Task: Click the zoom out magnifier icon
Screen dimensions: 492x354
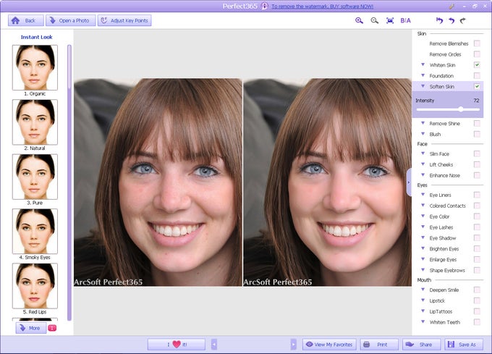Action: (x=374, y=21)
